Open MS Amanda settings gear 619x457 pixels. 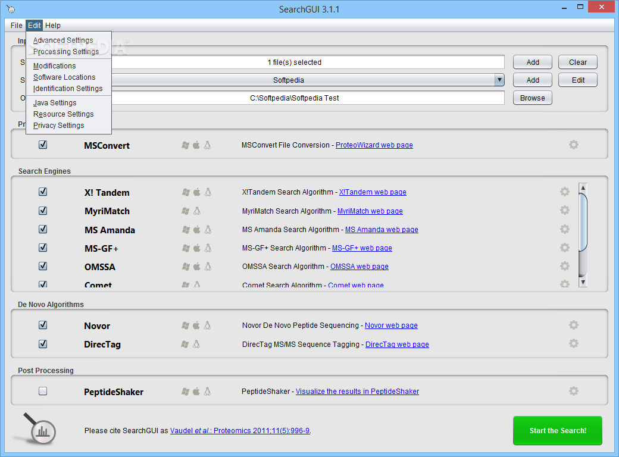pyautogui.click(x=565, y=229)
